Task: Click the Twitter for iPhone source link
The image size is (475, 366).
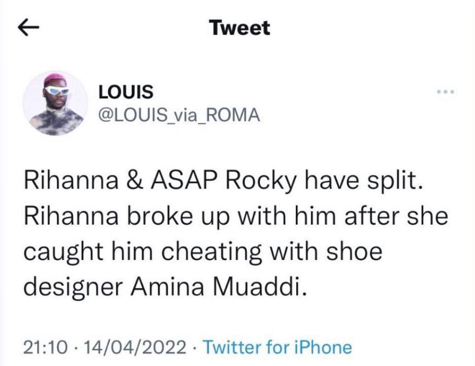Action: 277,347
